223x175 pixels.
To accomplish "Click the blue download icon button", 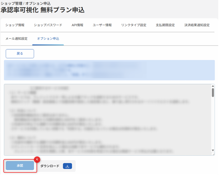I will click(x=68, y=166).
